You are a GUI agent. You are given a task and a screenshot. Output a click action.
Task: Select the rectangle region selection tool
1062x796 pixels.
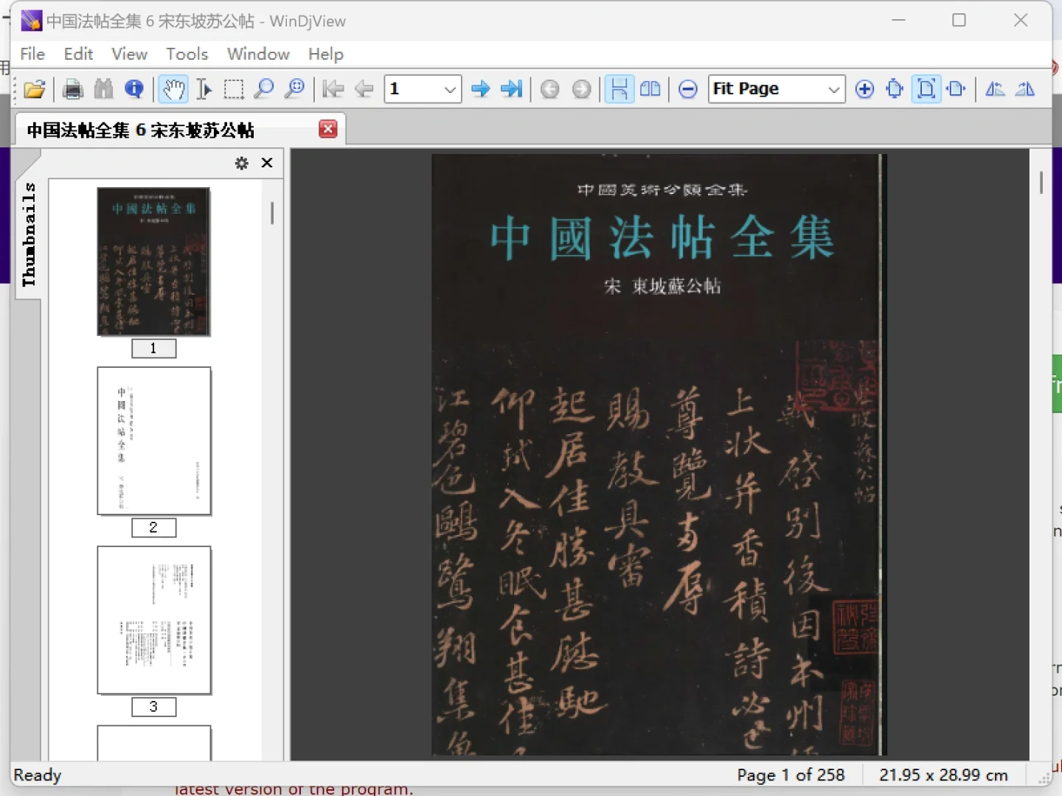tap(234, 89)
